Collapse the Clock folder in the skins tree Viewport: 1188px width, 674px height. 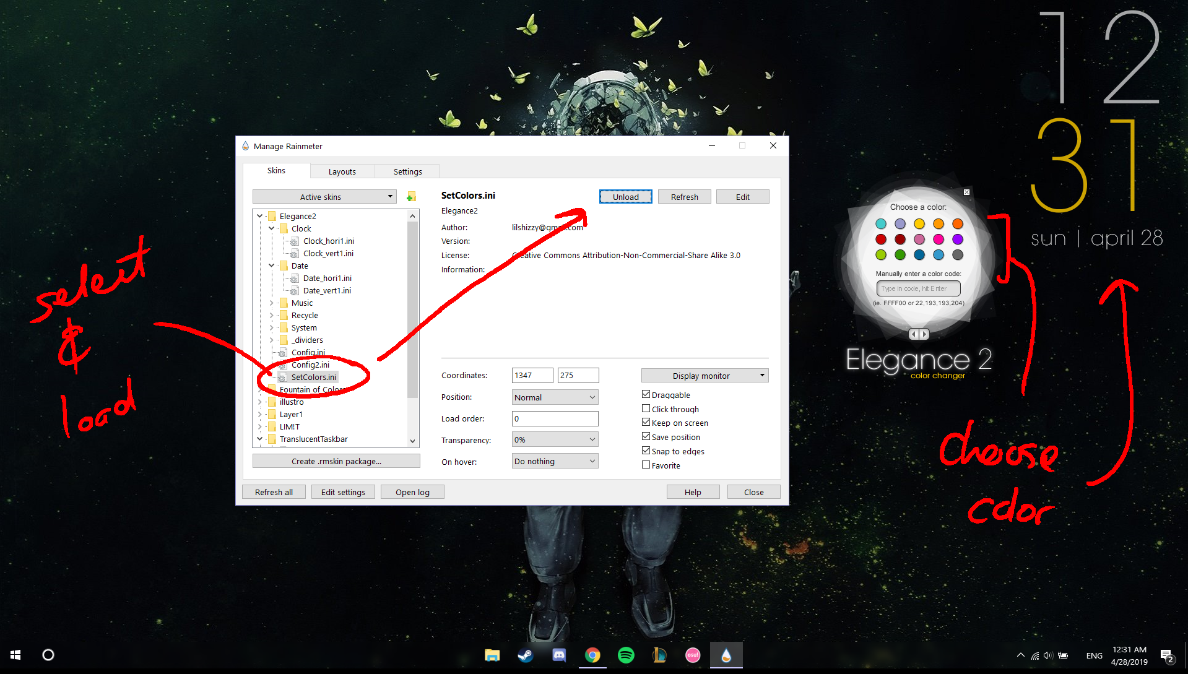(272, 228)
